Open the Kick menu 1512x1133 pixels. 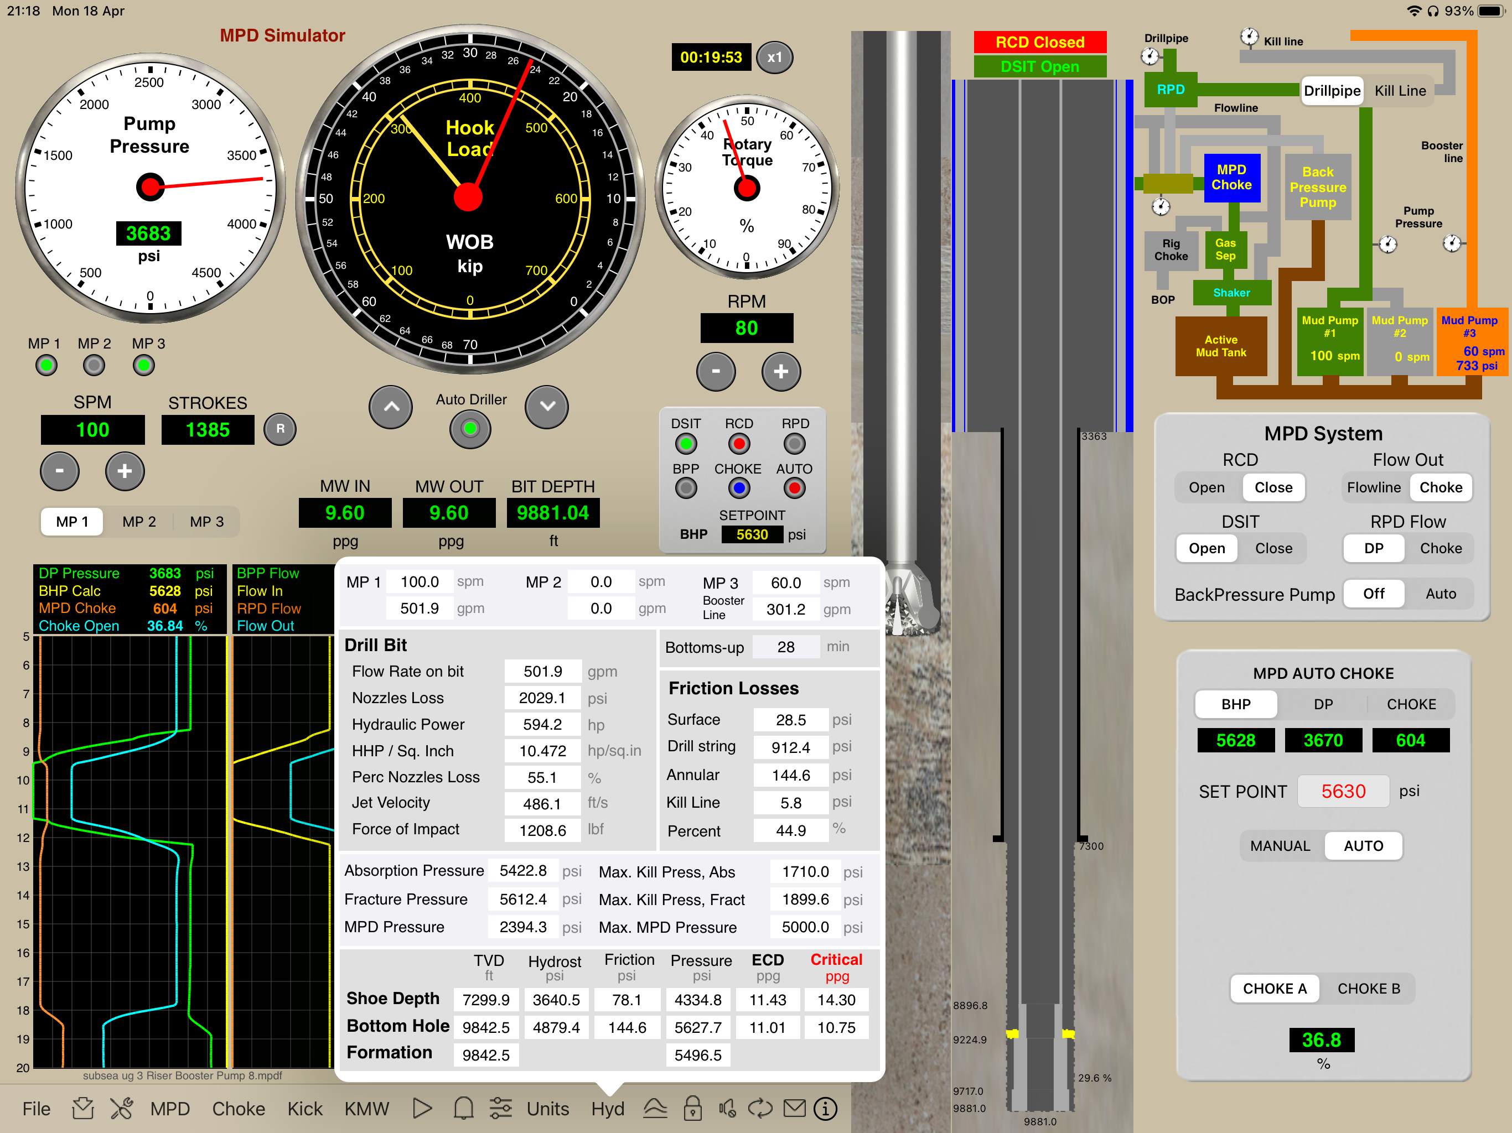click(x=304, y=1109)
